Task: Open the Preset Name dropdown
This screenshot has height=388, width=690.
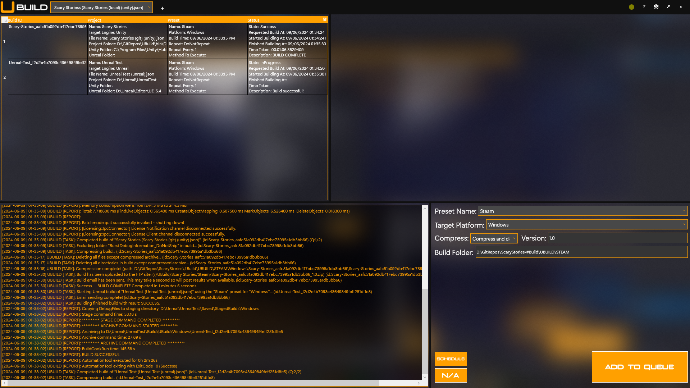Action: tap(684, 211)
